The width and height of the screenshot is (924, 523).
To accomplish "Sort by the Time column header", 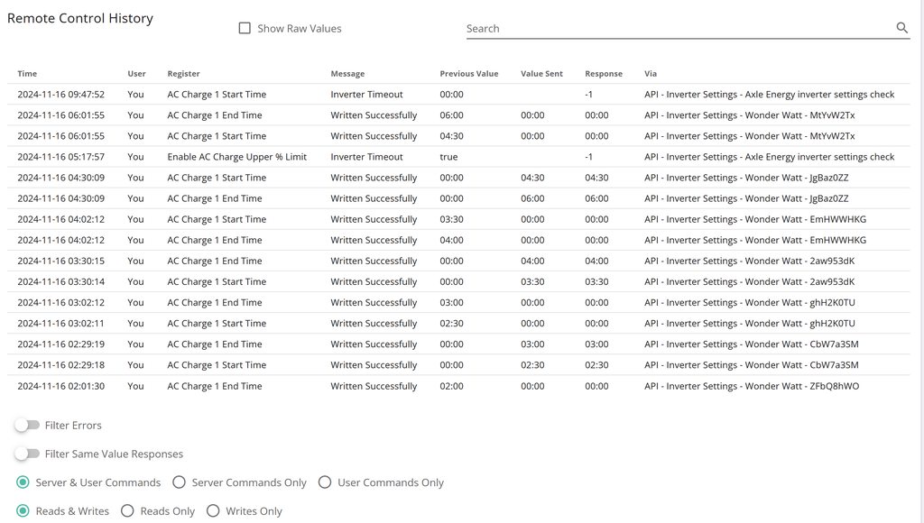I will pyautogui.click(x=27, y=74).
